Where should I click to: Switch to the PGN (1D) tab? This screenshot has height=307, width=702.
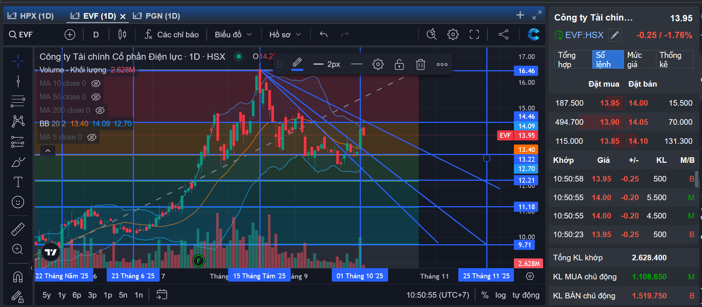coord(157,16)
